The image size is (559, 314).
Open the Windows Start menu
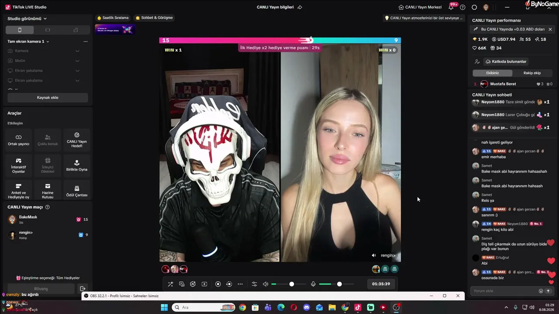click(x=164, y=307)
